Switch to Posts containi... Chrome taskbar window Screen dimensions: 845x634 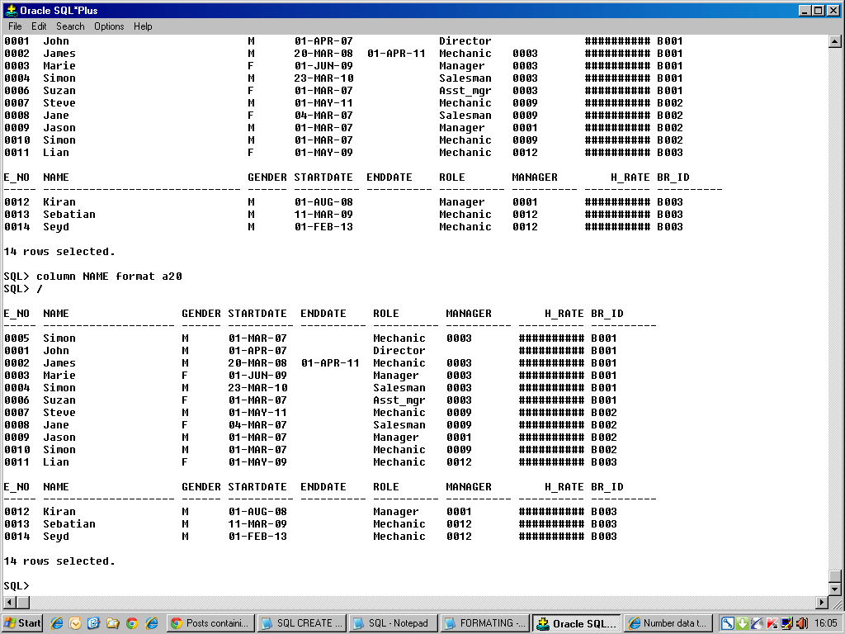210,623
